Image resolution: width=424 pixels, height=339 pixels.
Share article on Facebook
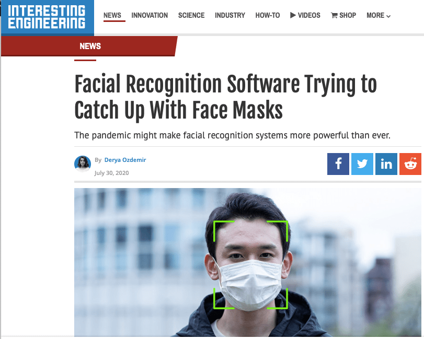[338, 164]
